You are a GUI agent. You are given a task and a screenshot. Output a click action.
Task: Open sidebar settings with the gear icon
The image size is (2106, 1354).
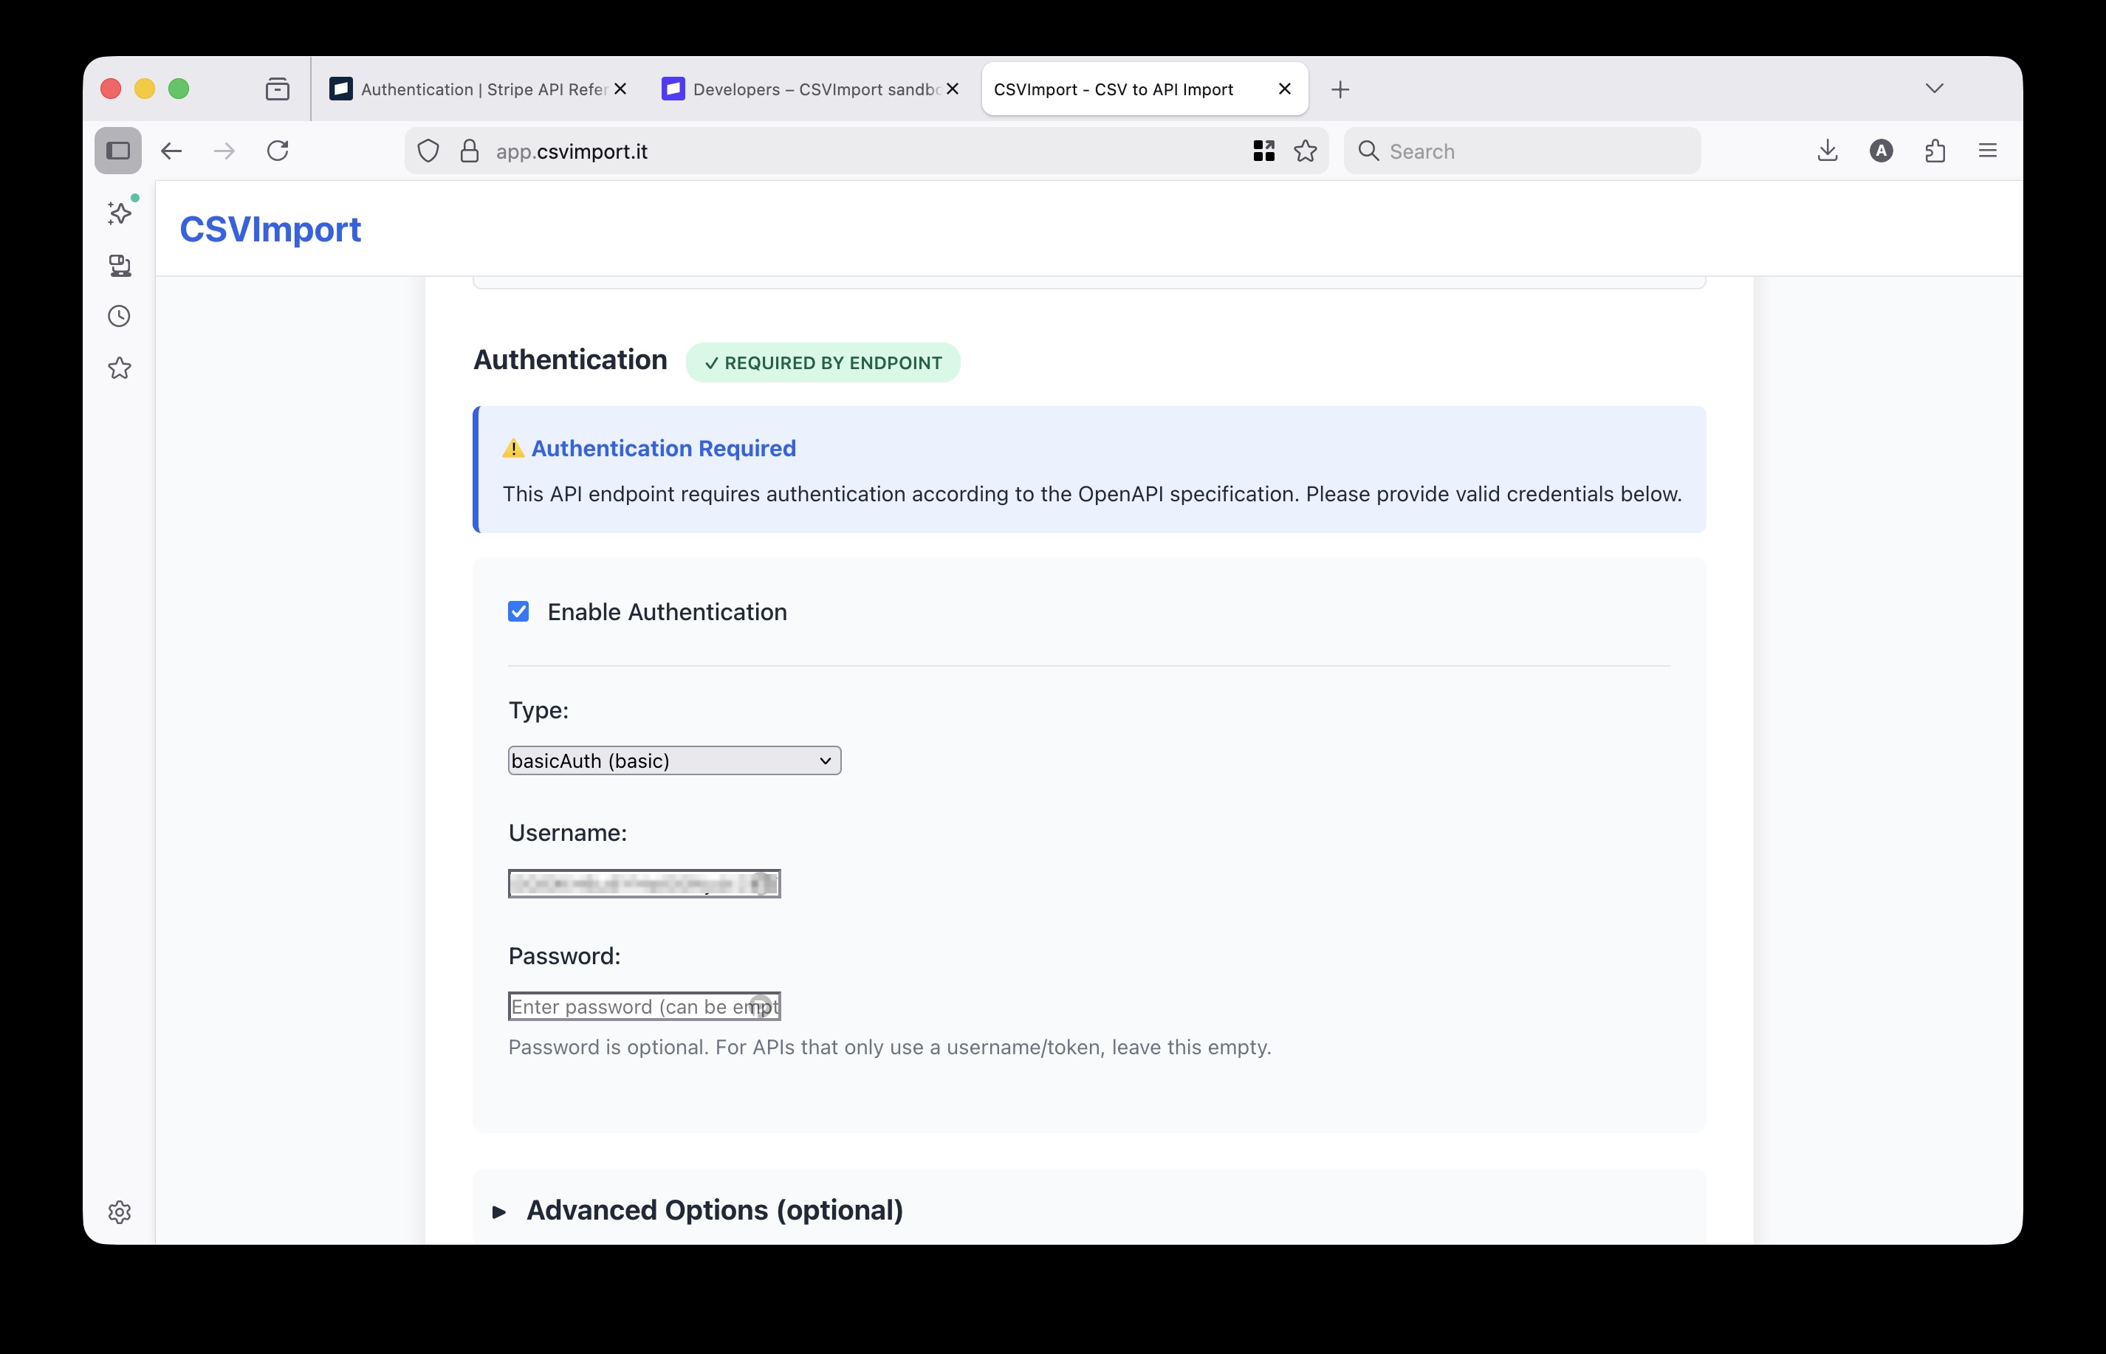120,1212
